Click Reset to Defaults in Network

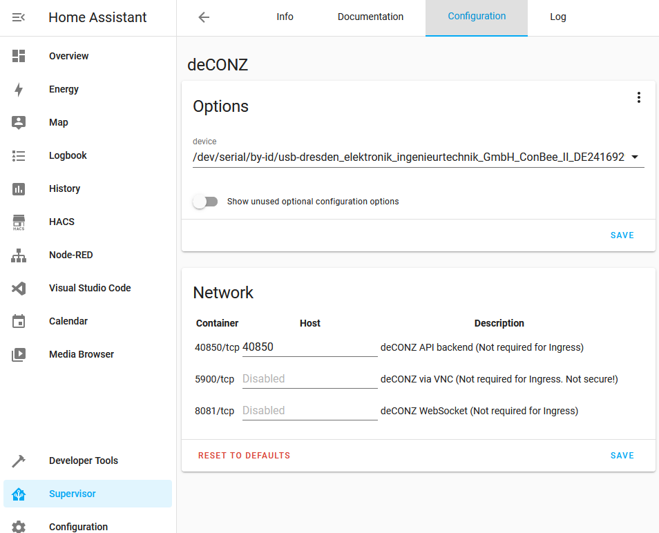(244, 455)
